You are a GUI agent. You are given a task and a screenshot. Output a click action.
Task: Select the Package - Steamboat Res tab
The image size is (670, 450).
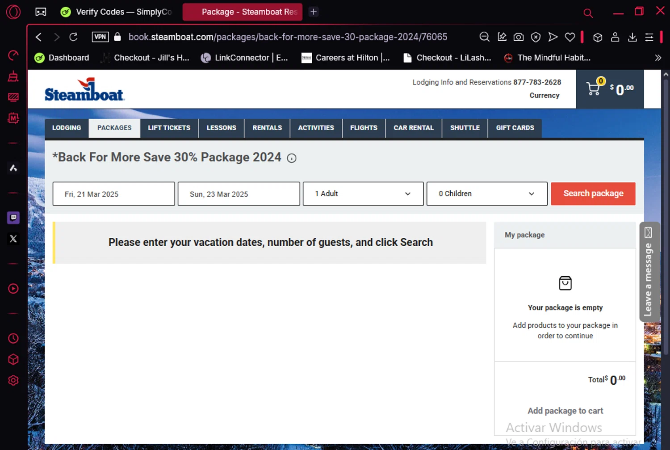click(x=242, y=12)
